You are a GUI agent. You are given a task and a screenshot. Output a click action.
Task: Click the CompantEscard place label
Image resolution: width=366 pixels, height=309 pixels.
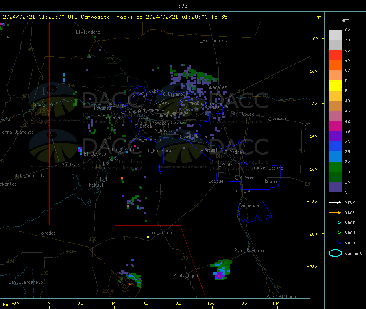[x=267, y=168]
